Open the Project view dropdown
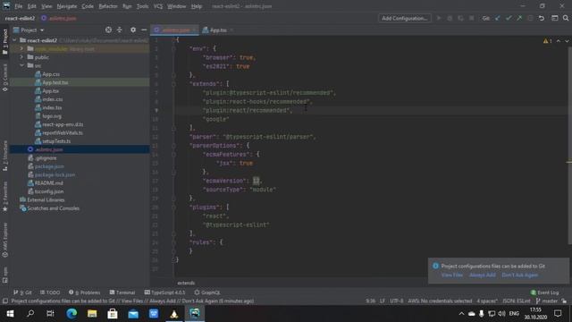 [29, 30]
